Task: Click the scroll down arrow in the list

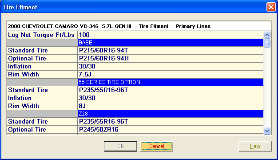Action: coord(267,131)
